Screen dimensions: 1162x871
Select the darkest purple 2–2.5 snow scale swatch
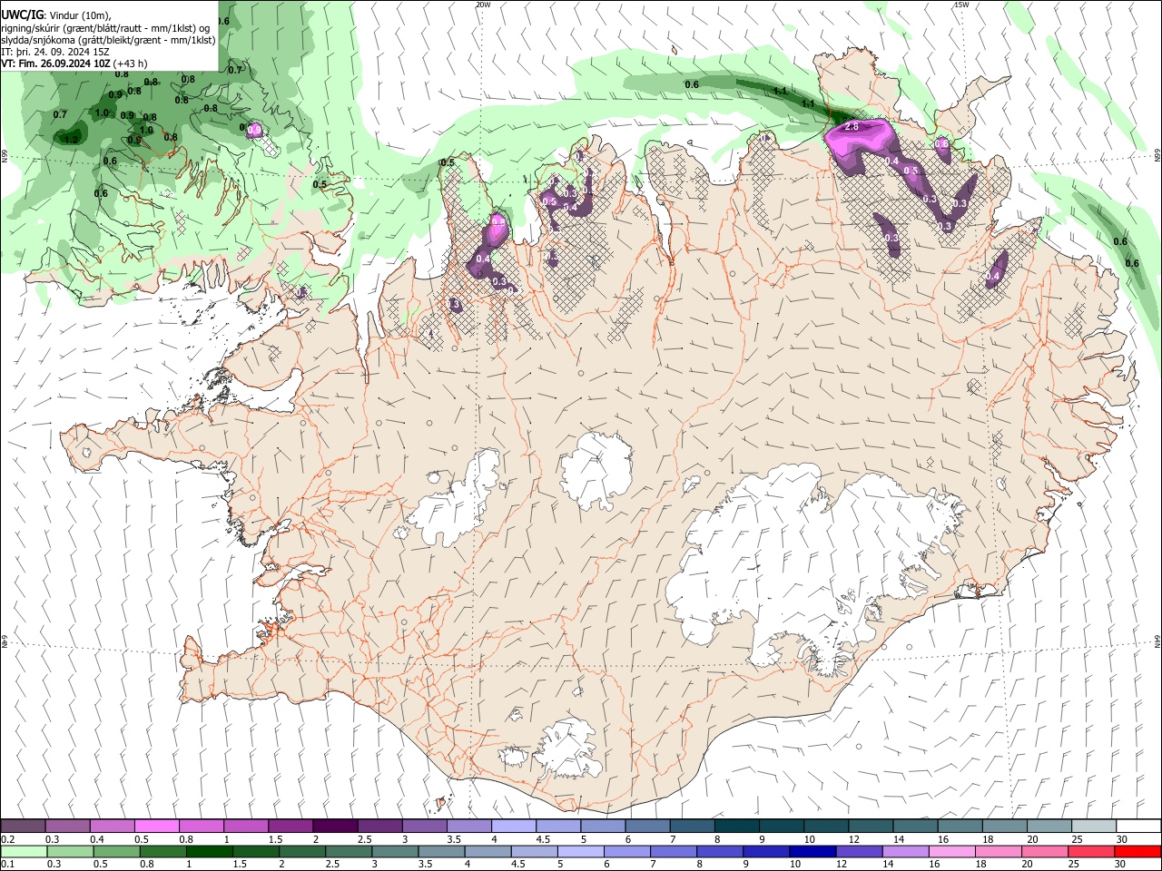point(334,827)
